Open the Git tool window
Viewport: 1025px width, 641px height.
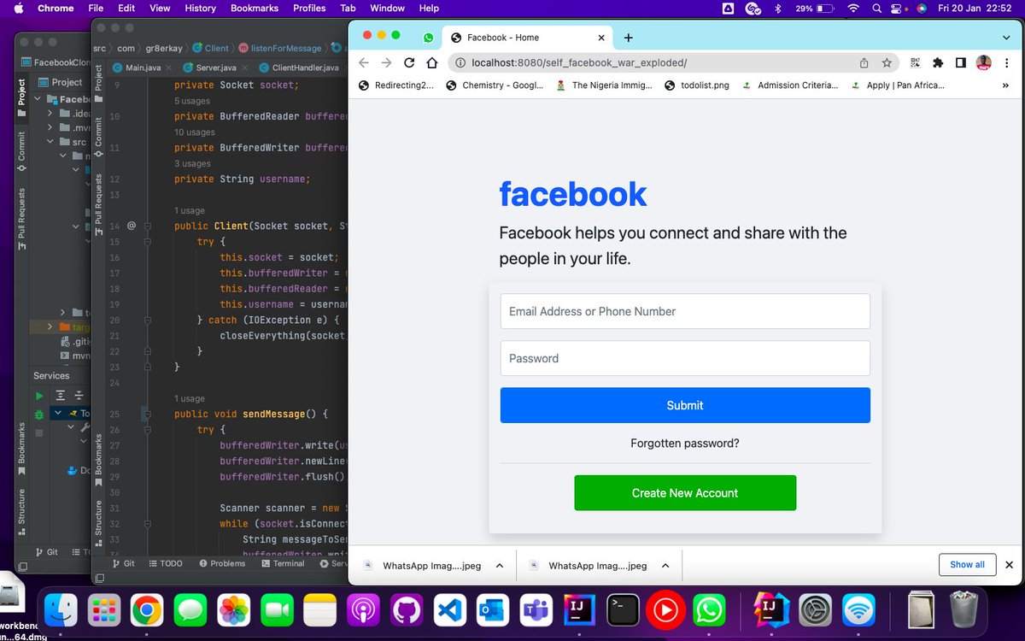point(126,563)
